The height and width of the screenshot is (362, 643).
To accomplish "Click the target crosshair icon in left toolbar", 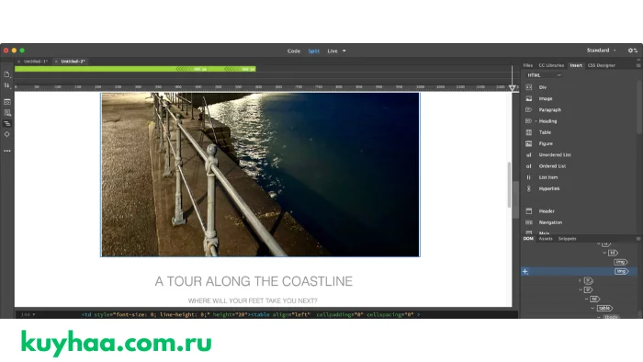I will (7, 134).
